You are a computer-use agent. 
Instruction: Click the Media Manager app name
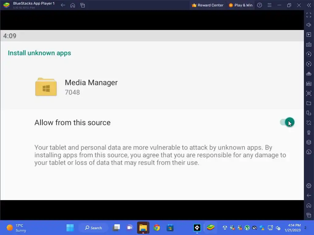coord(91,83)
